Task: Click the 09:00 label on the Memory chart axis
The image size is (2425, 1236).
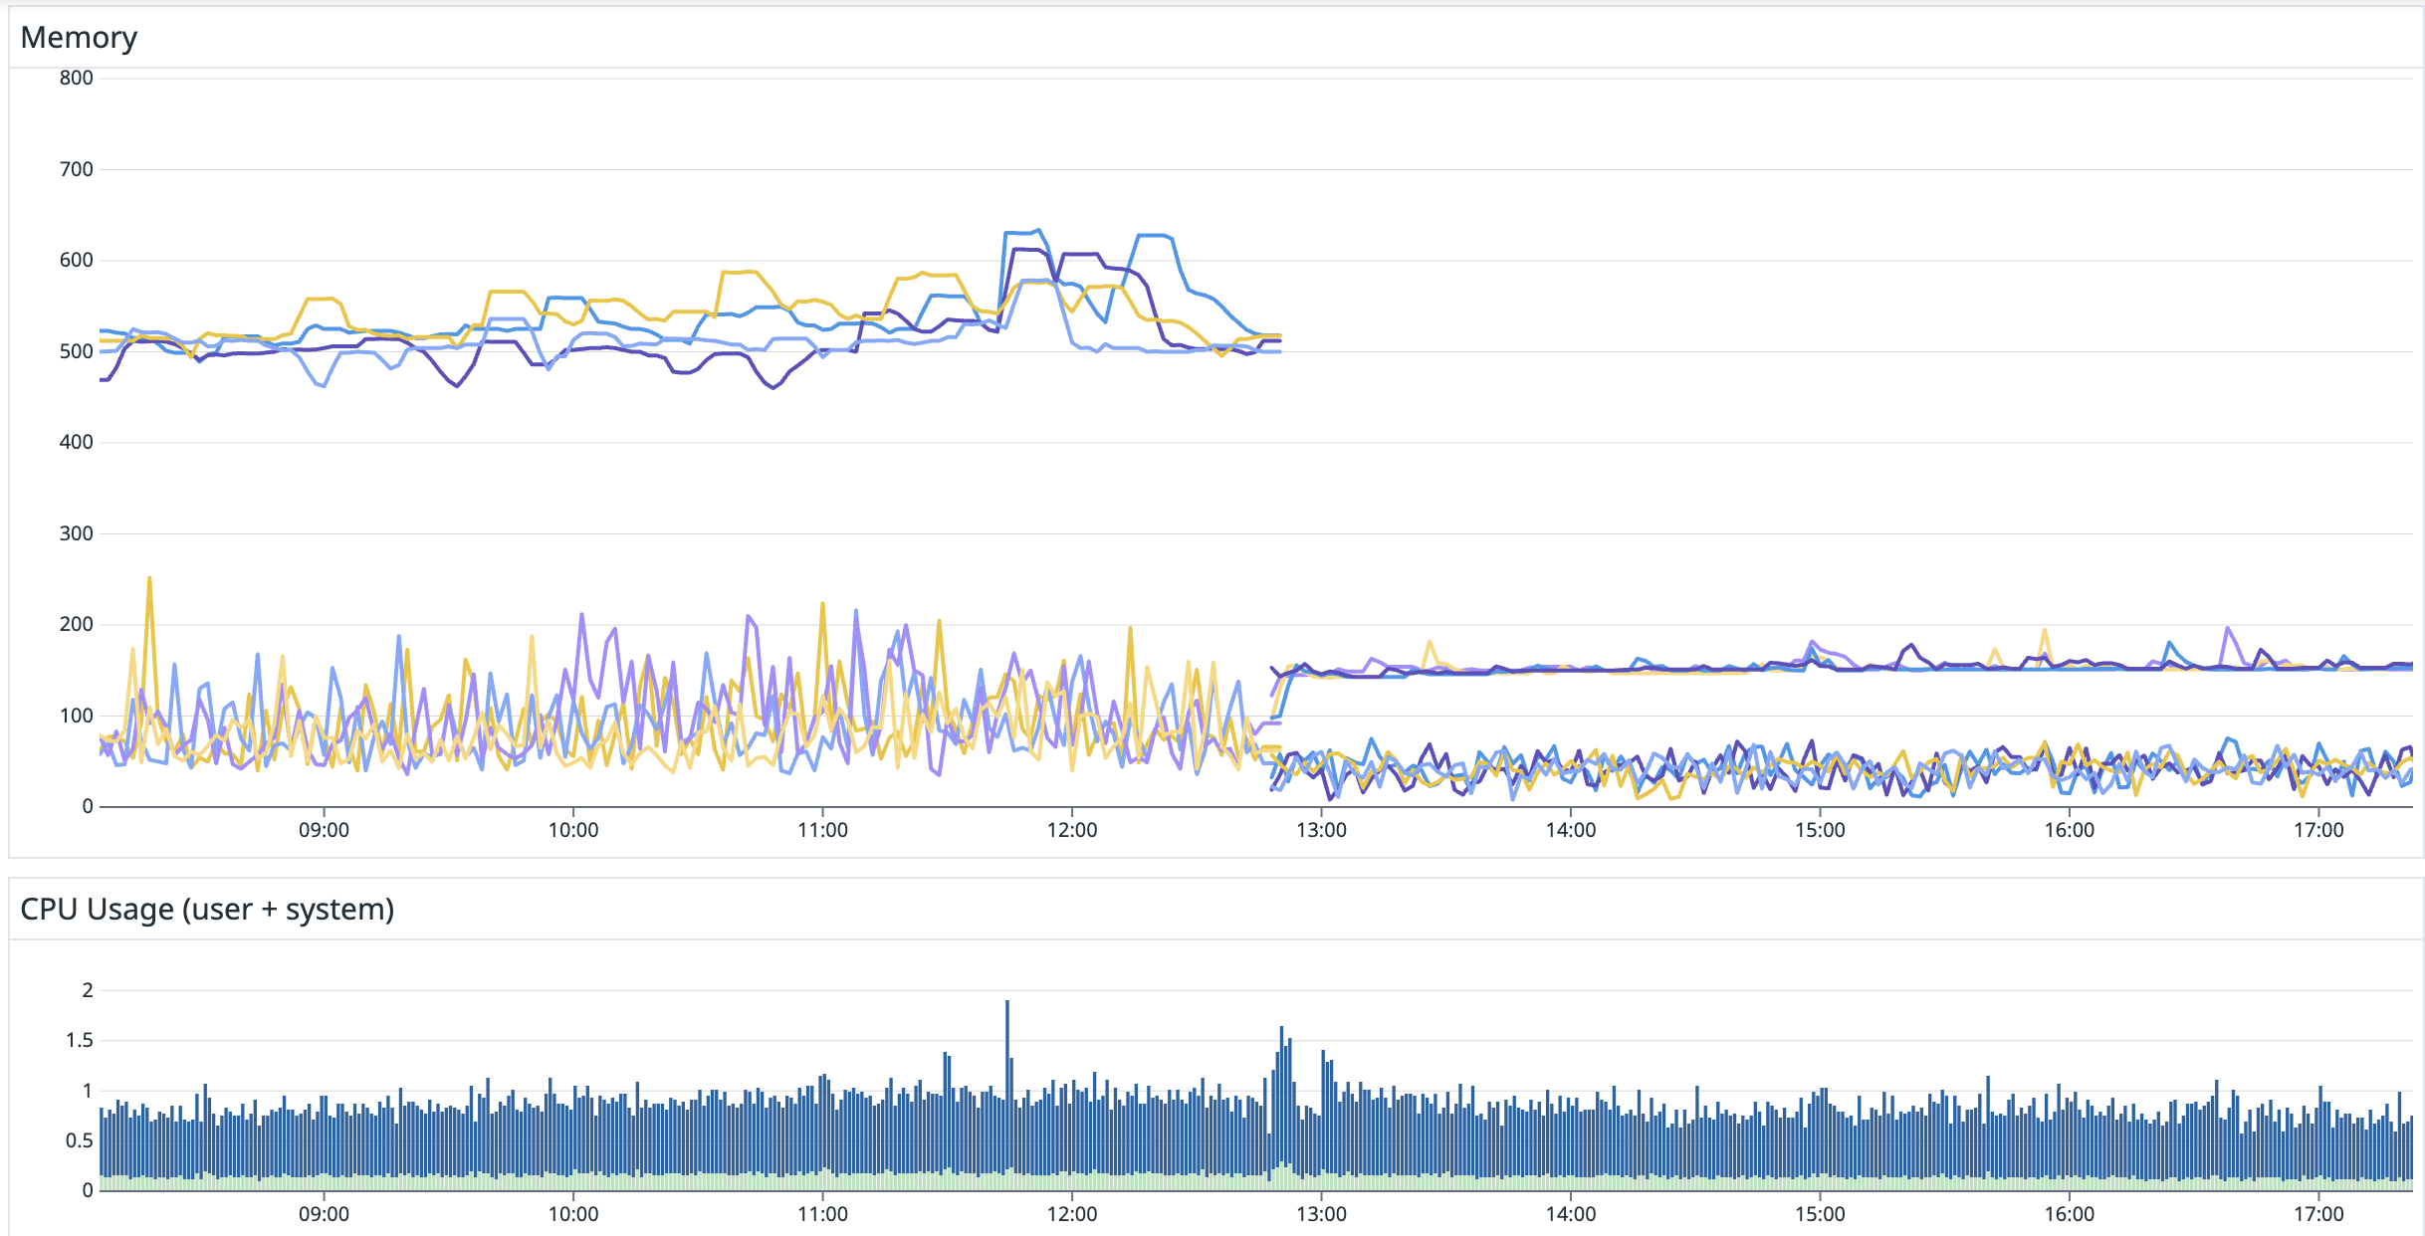Action: [x=324, y=831]
